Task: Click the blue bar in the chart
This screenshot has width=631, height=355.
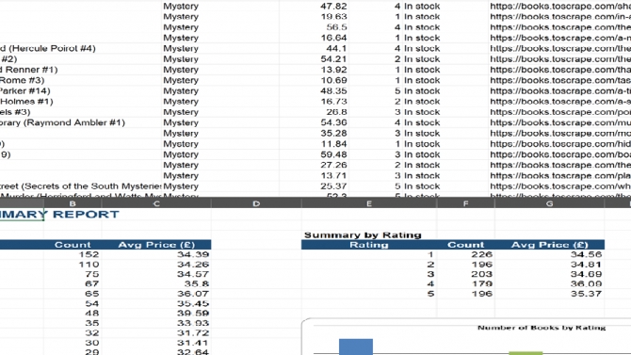Action: tap(356, 347)
